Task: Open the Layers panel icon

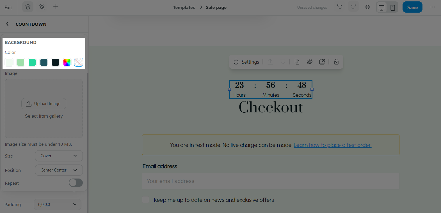Action: [x=28, y=7]
